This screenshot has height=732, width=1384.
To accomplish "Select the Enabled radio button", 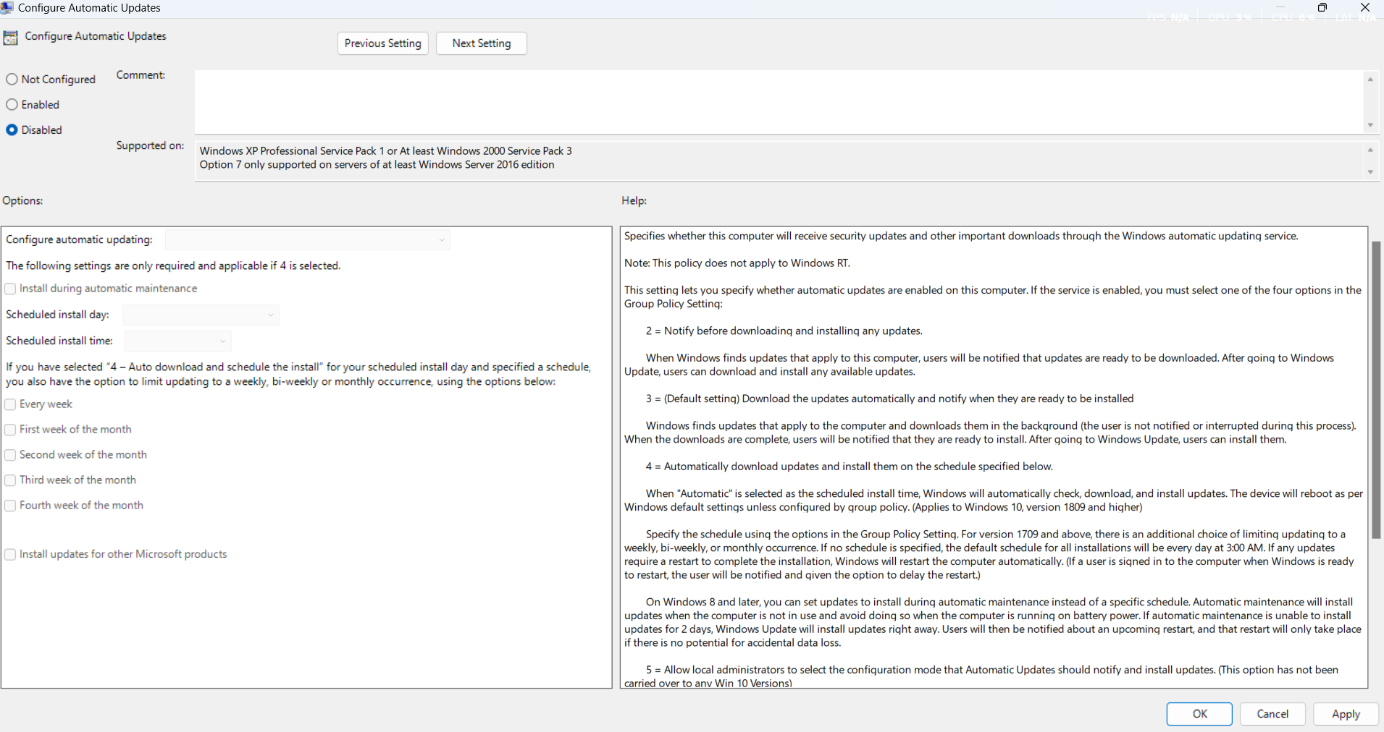I will click(12, 104).
